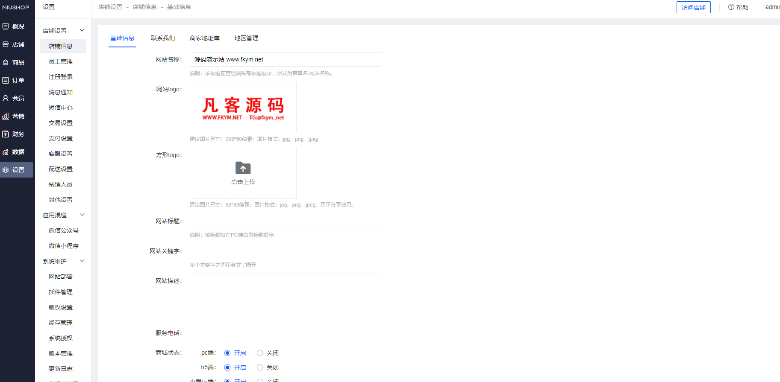
Task: Select 关闭 radio for h5端 status
Action: click(260, 367)
